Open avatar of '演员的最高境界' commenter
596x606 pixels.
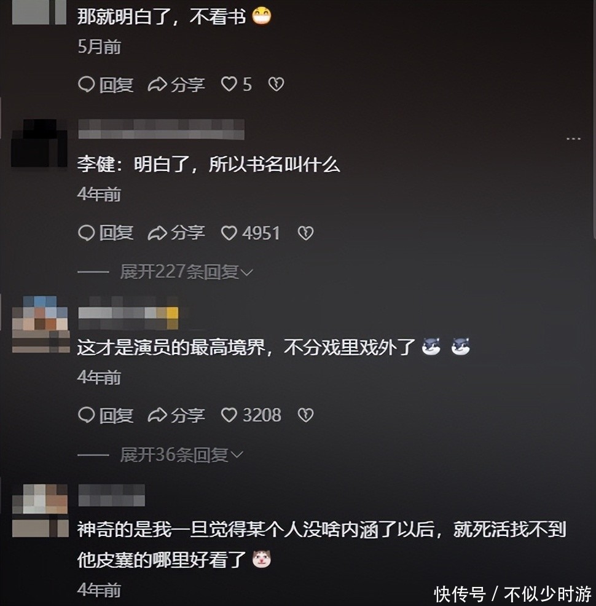point(41,325)
